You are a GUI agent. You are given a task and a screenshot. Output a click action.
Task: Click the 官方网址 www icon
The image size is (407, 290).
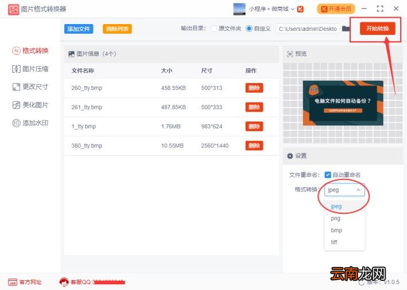(13, 282)
